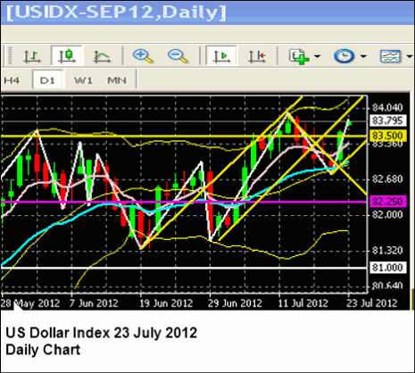
Task: Select the white horizontal line at 81.000
Action: click(x=184, y=268)
